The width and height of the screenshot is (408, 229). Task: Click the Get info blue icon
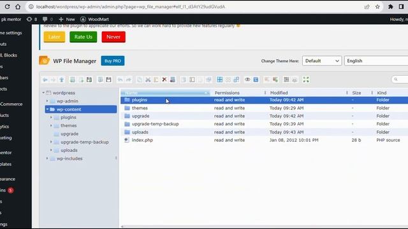click(x=256, y=80)
